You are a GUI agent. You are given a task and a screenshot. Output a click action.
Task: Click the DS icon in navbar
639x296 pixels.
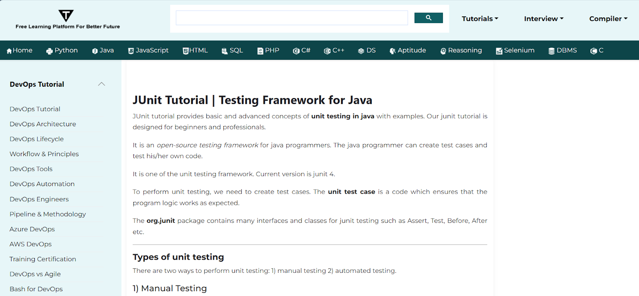coord(361,51)
